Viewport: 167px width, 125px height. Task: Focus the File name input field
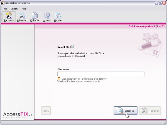[101, 74]
